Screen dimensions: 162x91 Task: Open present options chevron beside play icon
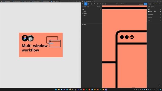154,4
